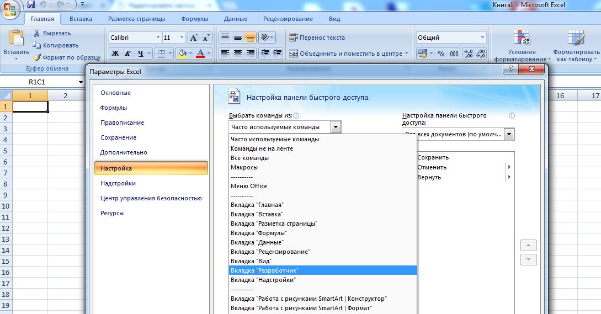The height and width of the screenshot is (314, 601).
Task: Open Условное форматирование icon
Action: (519, 43)
